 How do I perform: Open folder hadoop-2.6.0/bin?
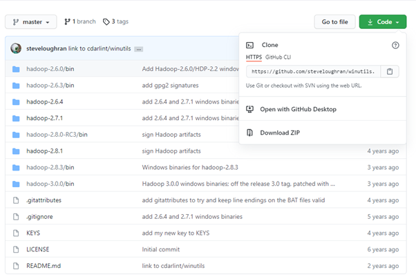[x=50, y=69]
